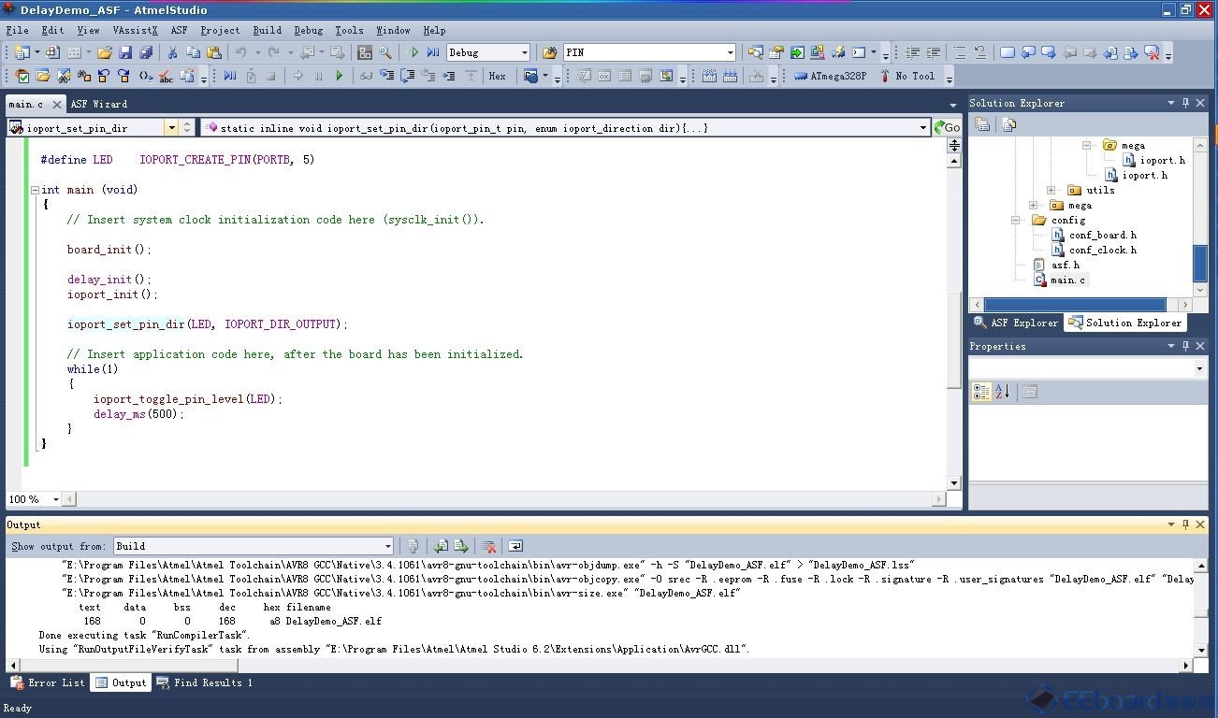The image size is (1218, 718).
Task: Open the ASF menu
Action: [x=179, y=30]
